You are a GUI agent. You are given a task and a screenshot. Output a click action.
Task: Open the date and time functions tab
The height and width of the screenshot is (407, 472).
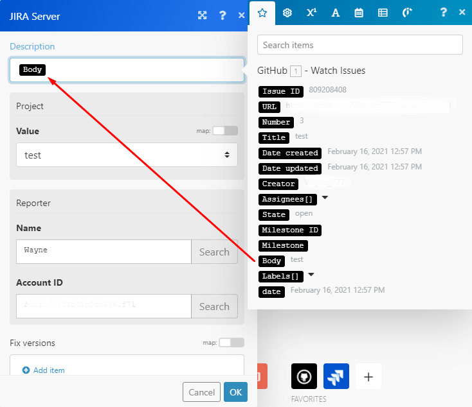pyautogui.click(x=359, y=12)
